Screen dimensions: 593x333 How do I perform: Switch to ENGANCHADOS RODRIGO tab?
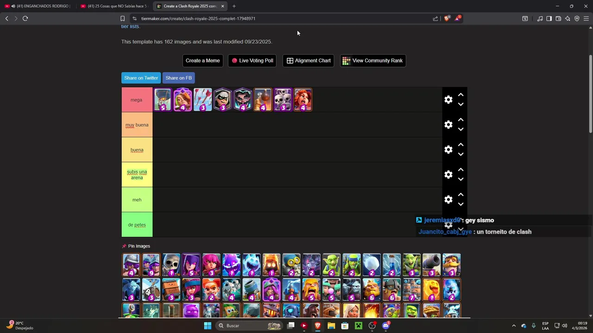click(38, 6)
